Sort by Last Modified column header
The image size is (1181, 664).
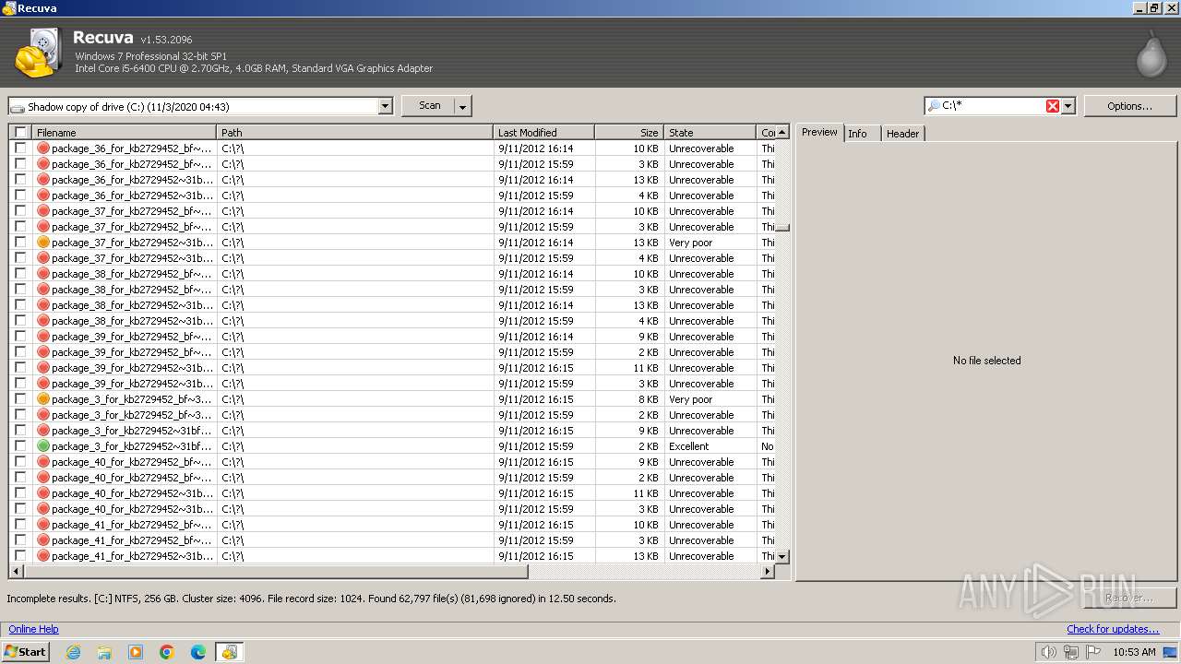pyautogui.click(x=544, y=133)
